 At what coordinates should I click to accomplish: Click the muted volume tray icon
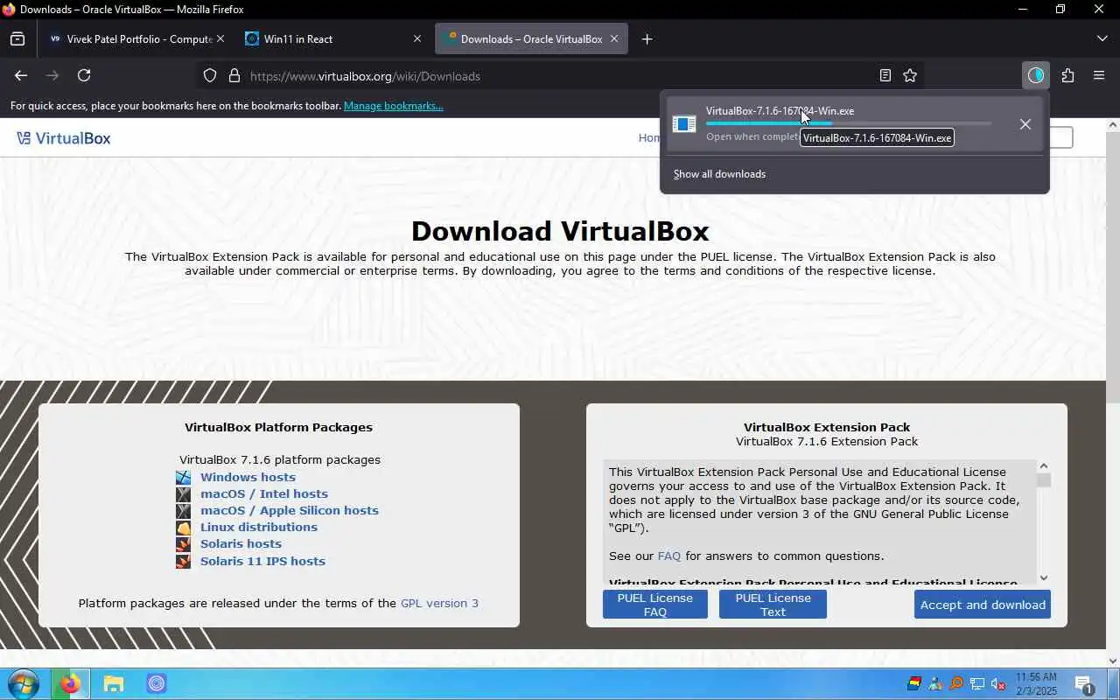[998, 683]
